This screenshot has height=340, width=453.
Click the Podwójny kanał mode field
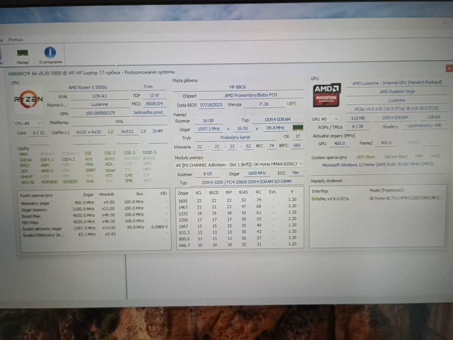235,137
